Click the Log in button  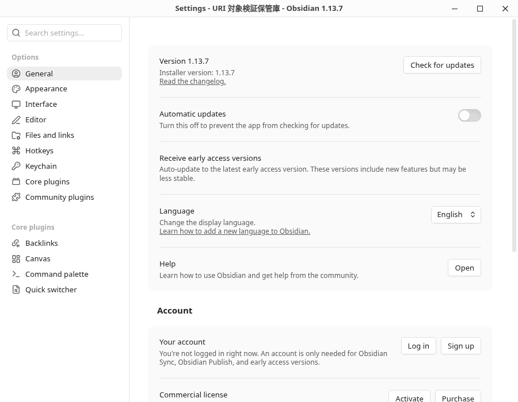418,346
